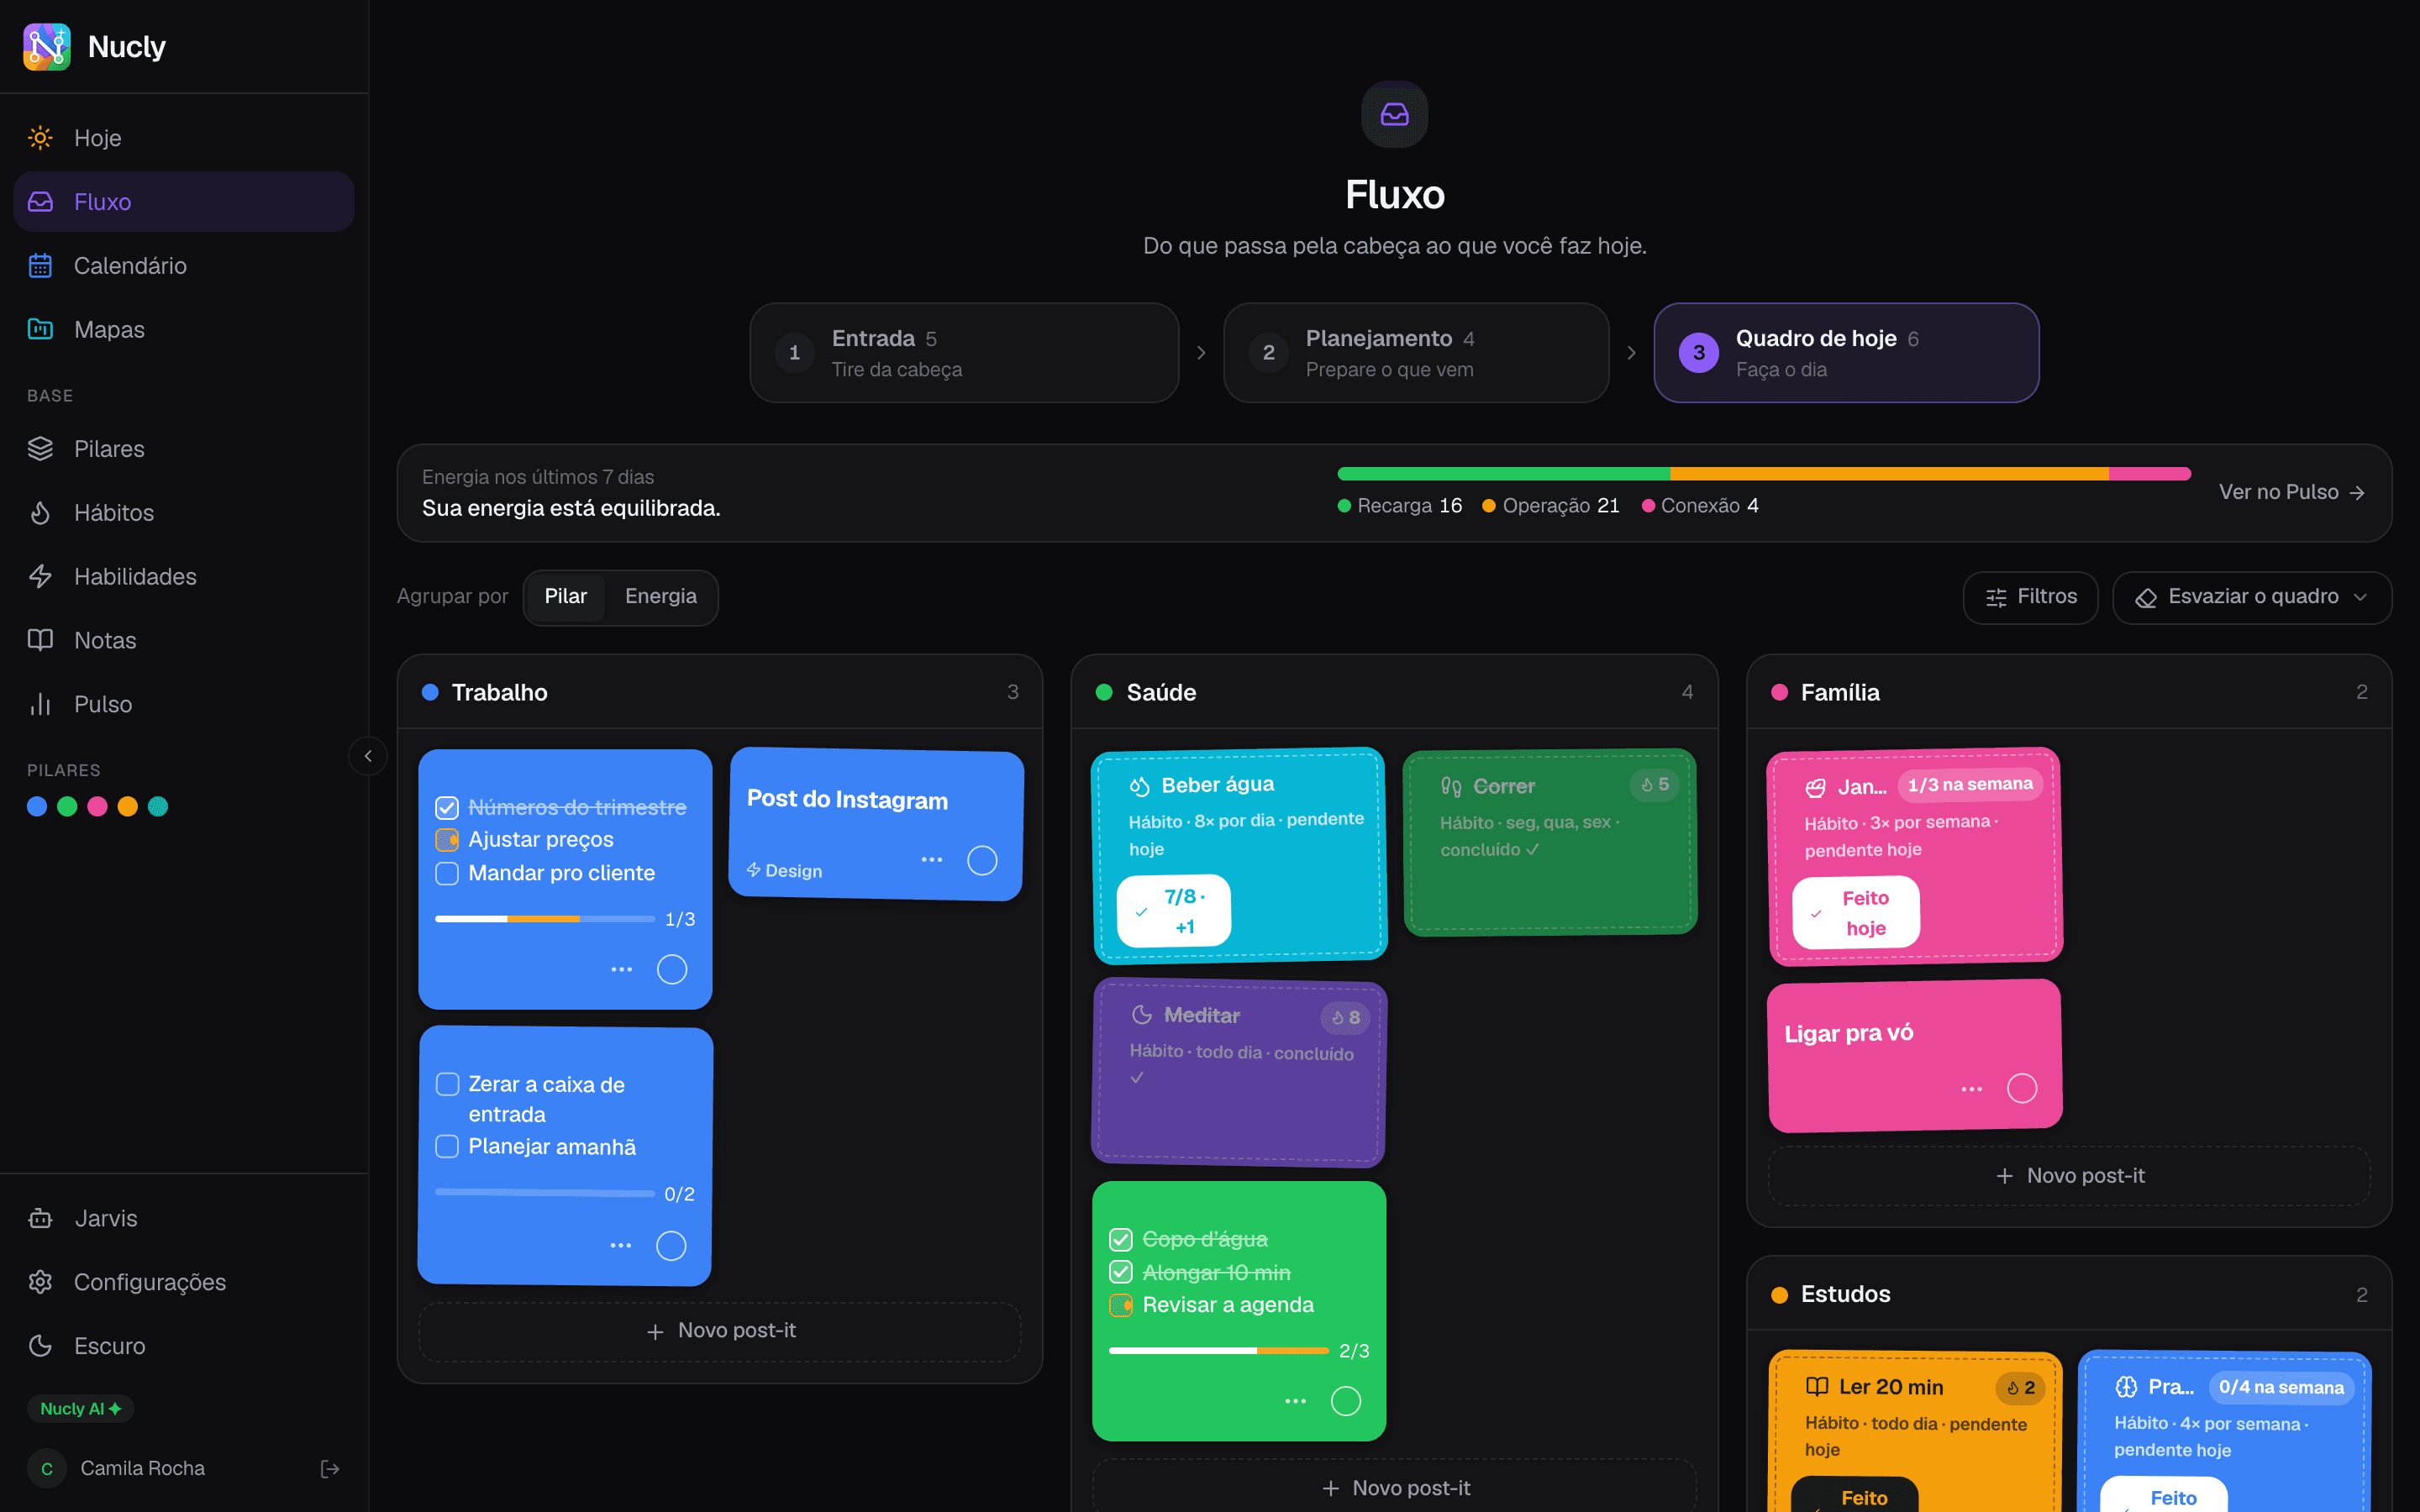Image resolution: width=2420 pixels, height=1512 pixels.
Task: Go to the Entrada step
Action: pyautogui.click(x=964, y=353)
